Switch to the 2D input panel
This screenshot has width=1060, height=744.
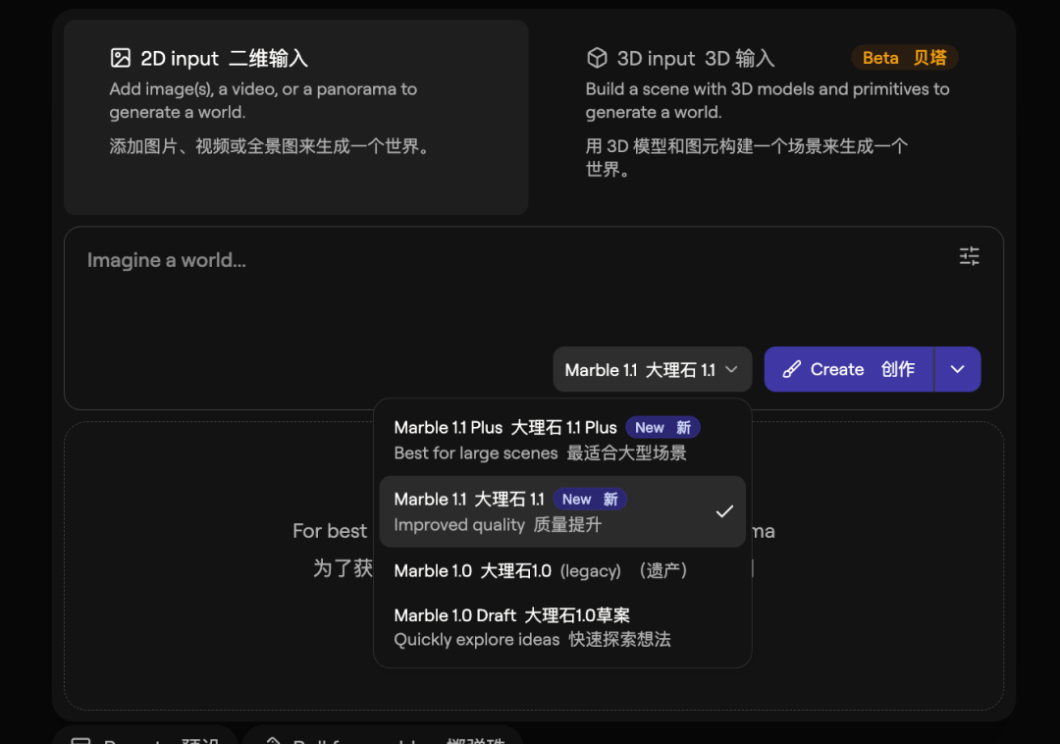(x=294, y=118)
